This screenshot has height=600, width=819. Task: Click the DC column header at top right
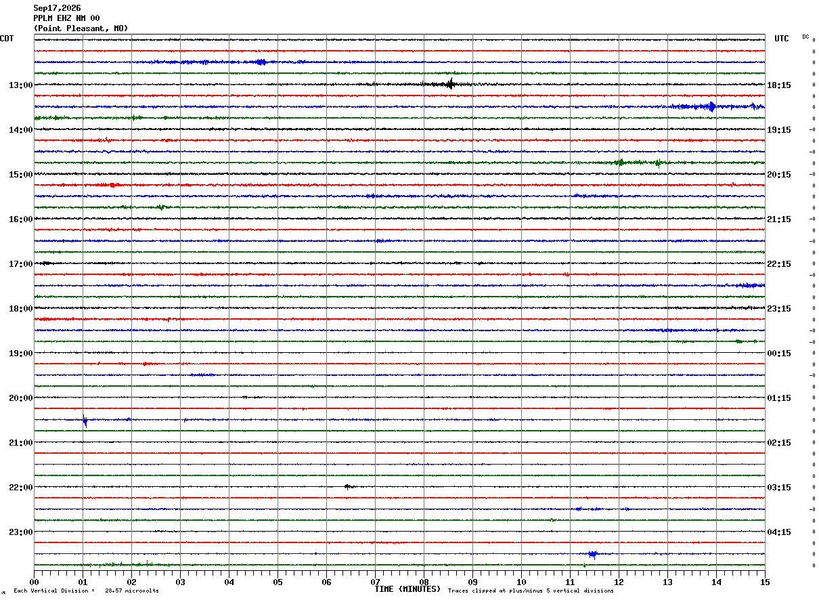click(805, 37)
